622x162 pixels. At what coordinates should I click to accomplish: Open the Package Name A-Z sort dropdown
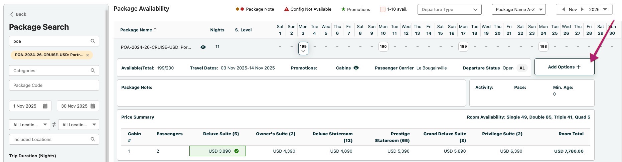(518, 9)
